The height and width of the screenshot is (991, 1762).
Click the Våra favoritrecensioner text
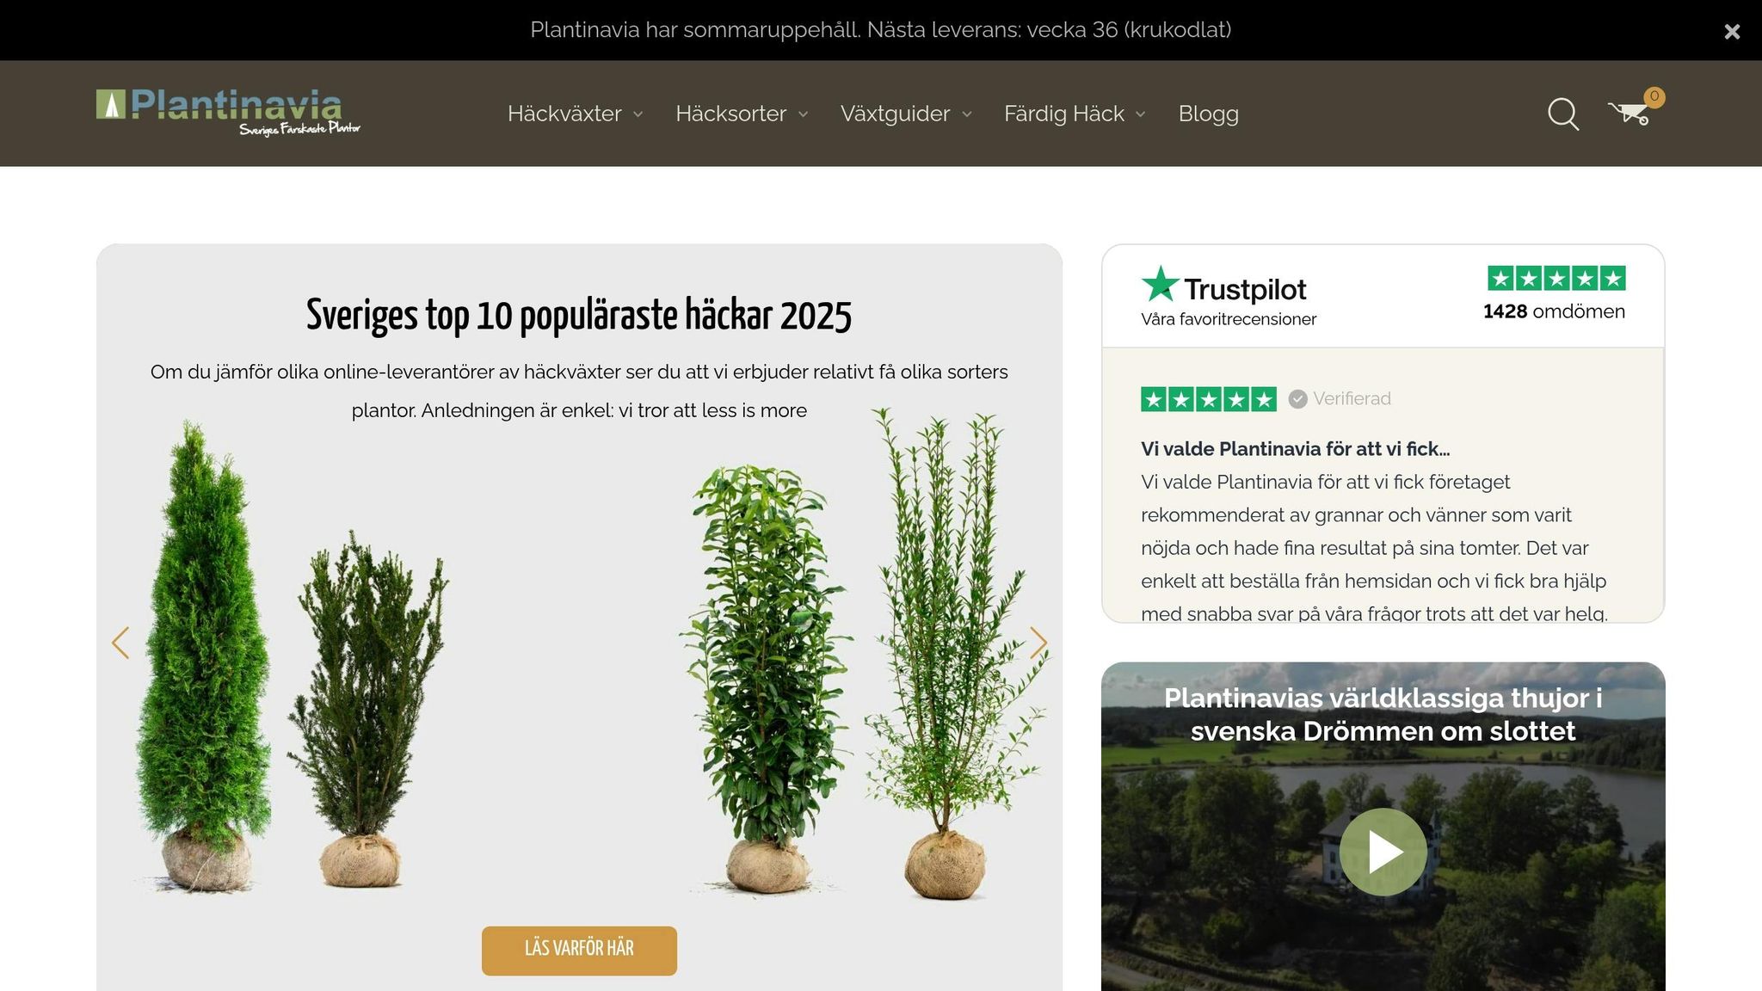coord(1229,319)
